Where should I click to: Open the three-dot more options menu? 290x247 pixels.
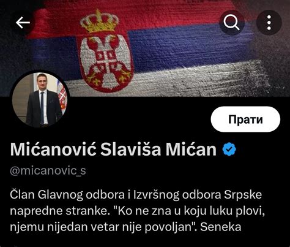[269, 23]
